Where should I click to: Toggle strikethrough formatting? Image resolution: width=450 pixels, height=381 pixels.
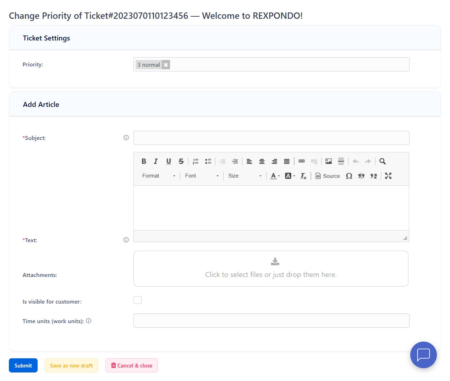tap(181, 161)
